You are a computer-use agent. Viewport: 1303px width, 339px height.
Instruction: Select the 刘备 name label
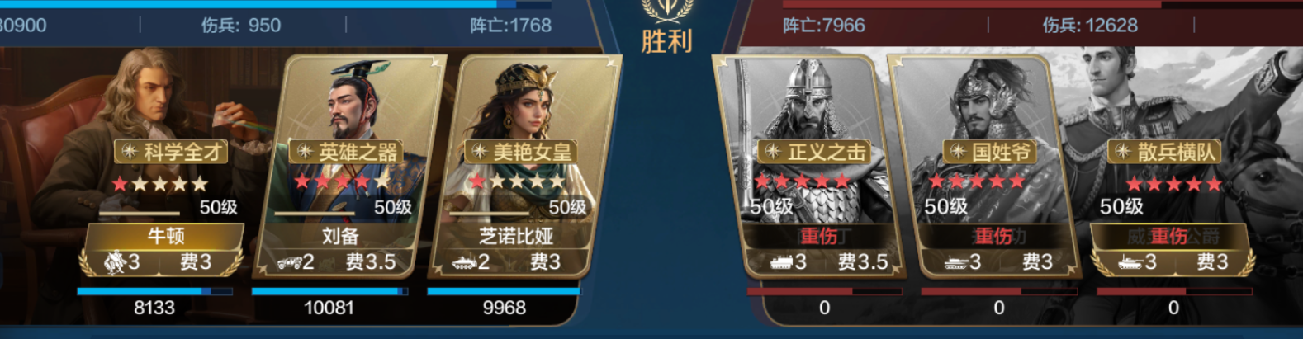[339, 237]
